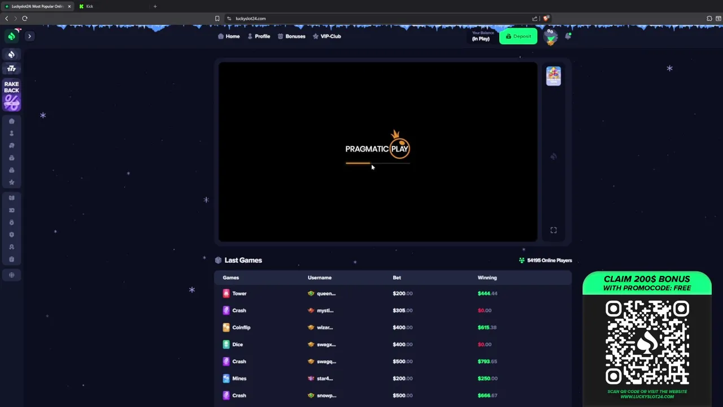The height and width of the screenshot is (407, 723).
Task: Open the Bonuses nav item
Action: 291,36
